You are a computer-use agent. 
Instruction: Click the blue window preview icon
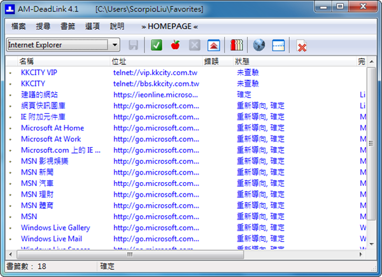pos(278,45)
